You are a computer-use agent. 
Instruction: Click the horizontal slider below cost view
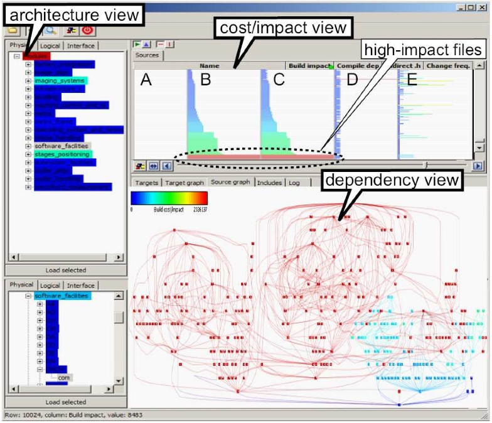click(427, 166)
